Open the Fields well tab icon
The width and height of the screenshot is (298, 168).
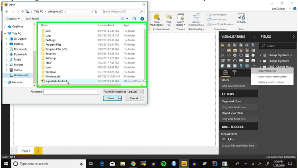click(x=226, y=73)
